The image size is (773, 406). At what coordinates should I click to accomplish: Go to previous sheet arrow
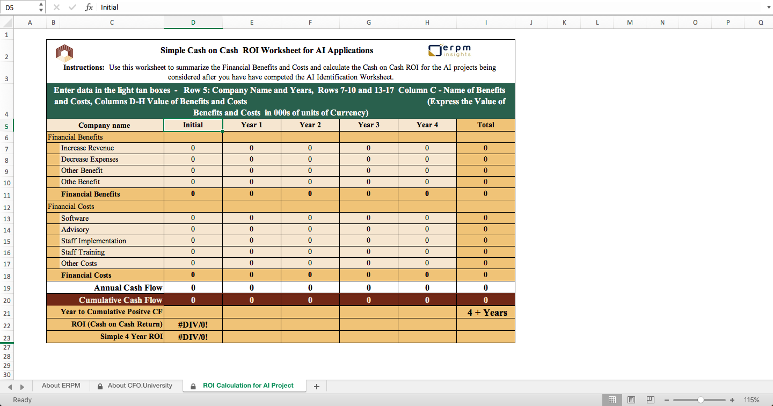tap(8, 387)
